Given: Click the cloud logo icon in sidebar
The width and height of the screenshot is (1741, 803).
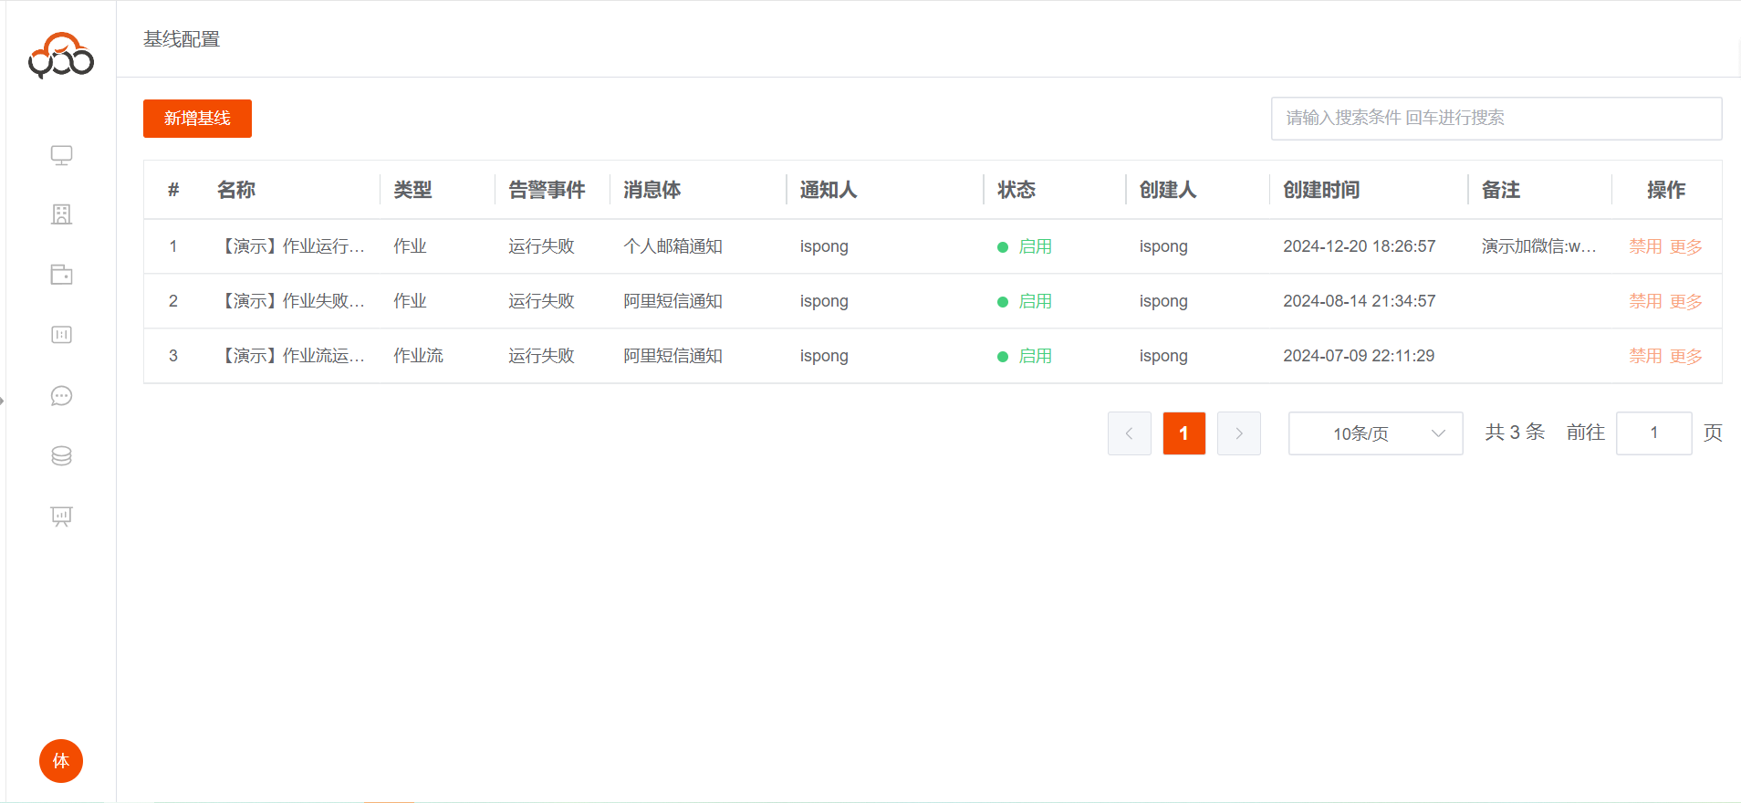Looking at the screenshot, I should [61, 57].
